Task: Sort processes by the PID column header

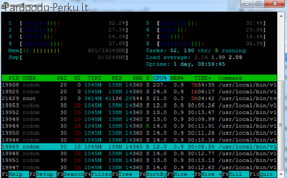Action: click(x=12, y=78)
